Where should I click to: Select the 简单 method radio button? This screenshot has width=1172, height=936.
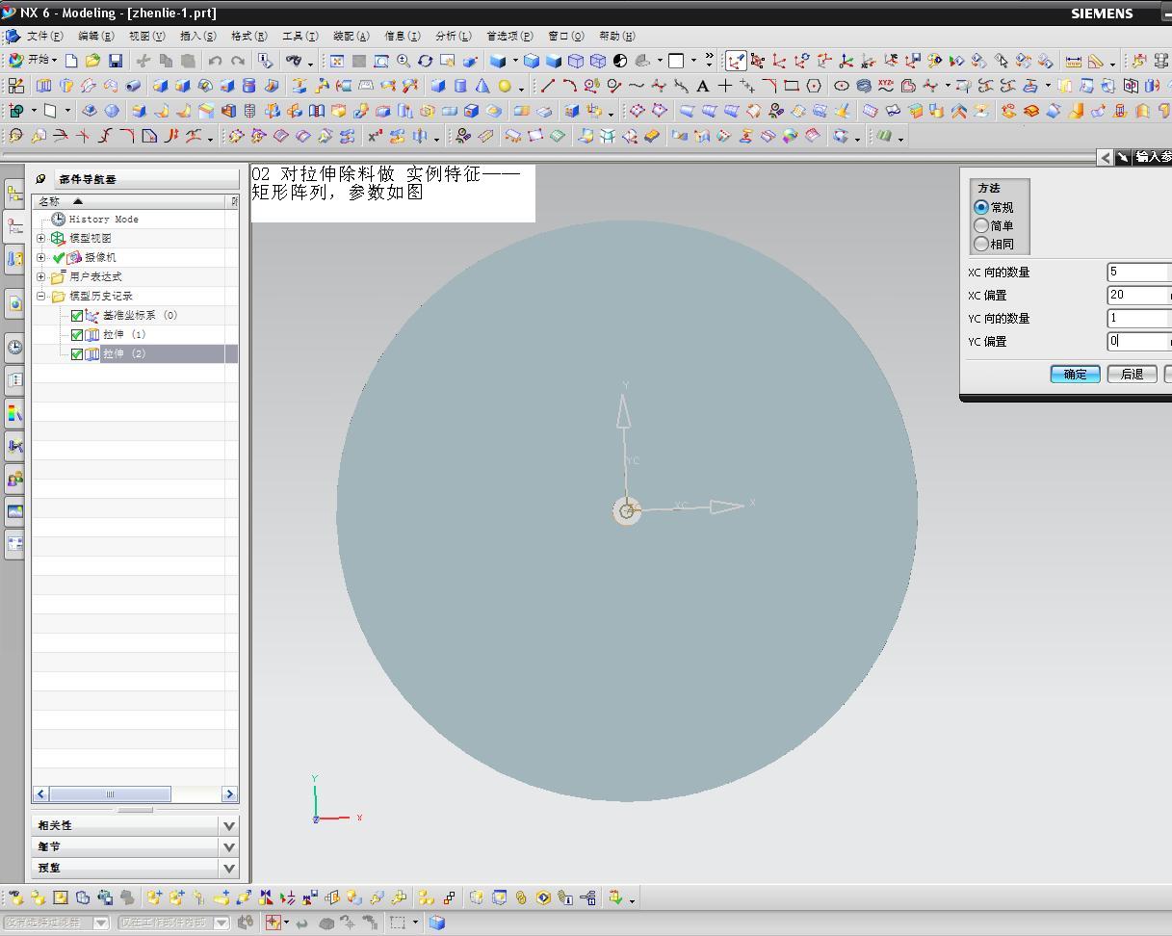click(981, 225)
